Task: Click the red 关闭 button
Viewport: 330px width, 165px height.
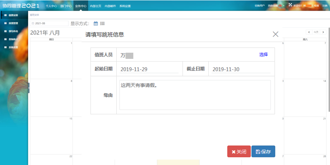Action: (239, 152)
